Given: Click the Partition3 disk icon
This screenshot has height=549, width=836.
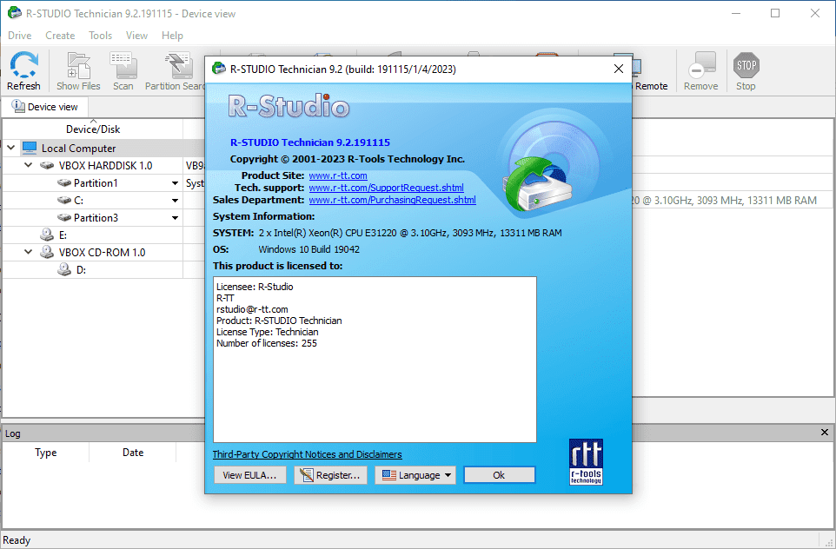Looking at the screenshot, I should click(x=64, y=218).
